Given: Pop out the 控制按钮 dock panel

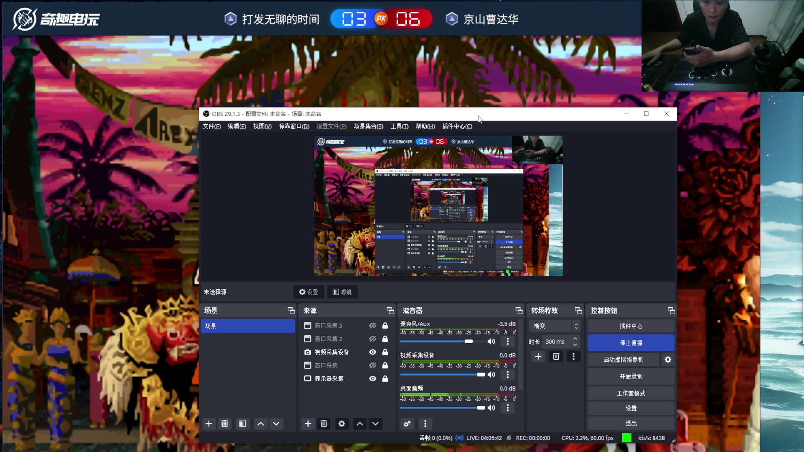Looking at the screenshot, I should point(671,310).
